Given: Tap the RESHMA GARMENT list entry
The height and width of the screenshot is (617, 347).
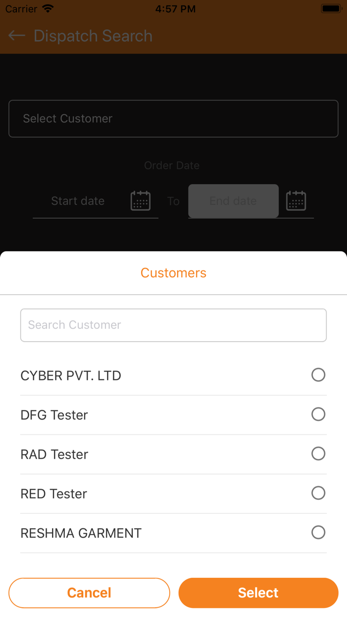Looking at the screenshot, I should click(81, 533).
